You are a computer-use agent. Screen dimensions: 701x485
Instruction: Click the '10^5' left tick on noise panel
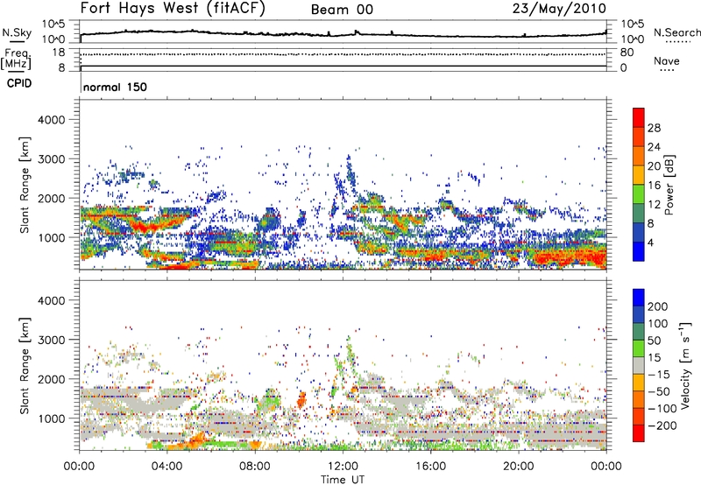pyautogui.click(x=54, y=25)
